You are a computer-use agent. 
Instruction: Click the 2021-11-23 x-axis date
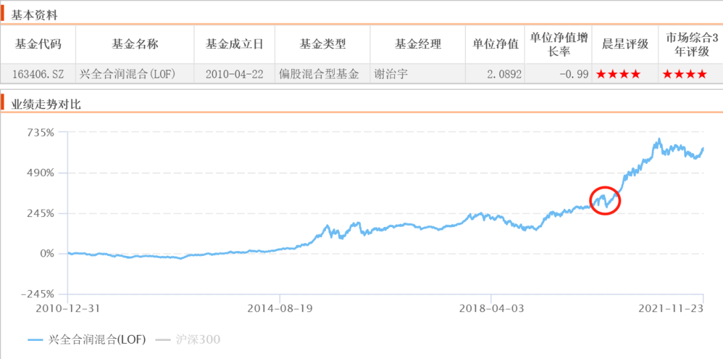pos(671,308)
